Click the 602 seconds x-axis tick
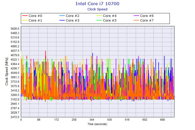 [x=145, y=120]
